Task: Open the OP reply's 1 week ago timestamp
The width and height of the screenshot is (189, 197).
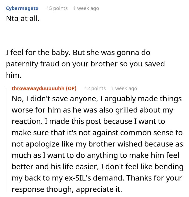Action: (x=124, y=89)
